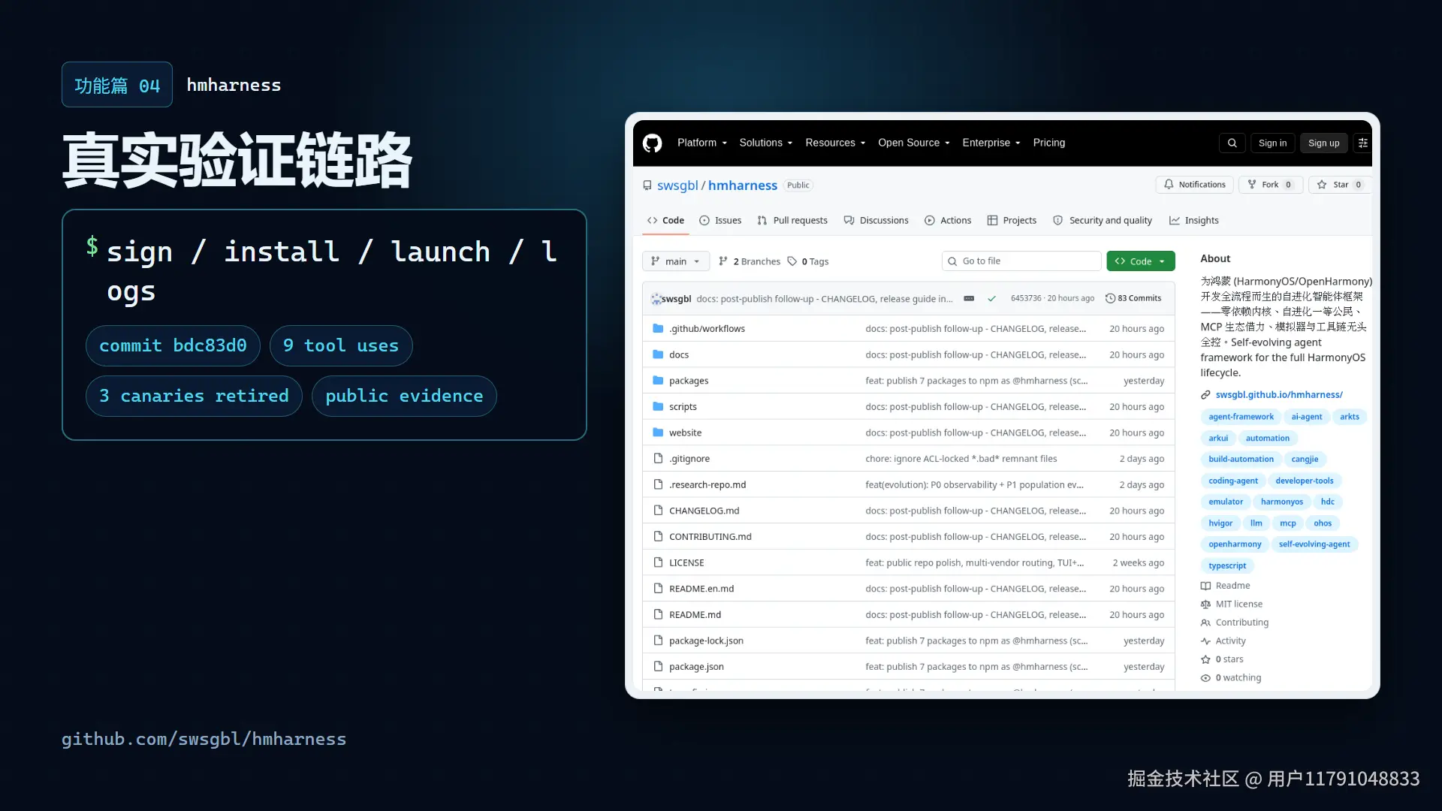Open the CONTRIBUTING.md file

tap(710, 537)
